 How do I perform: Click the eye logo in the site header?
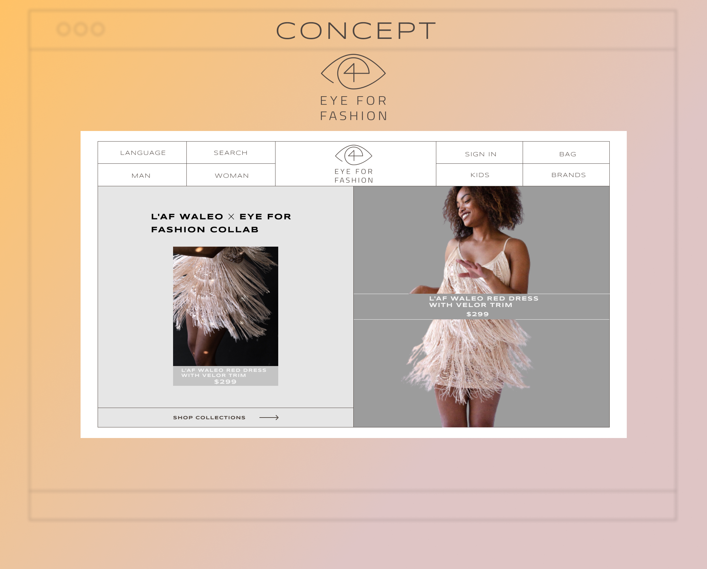click(354, 155)
